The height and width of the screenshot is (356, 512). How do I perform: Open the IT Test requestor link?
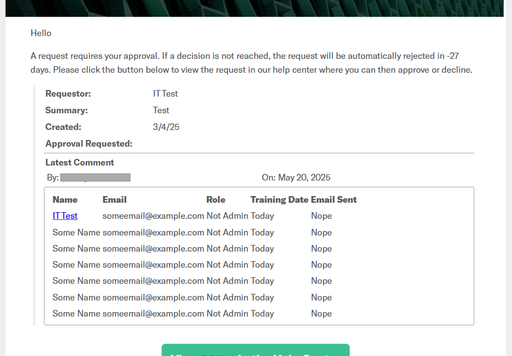point(65,215)
